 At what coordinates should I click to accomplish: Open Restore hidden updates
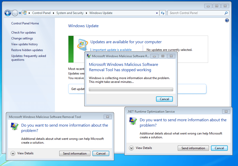tap(27, 50)
